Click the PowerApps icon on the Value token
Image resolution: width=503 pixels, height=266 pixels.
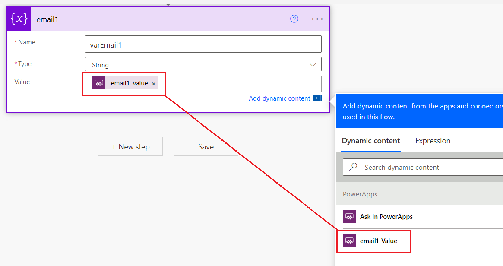(x=99, y=83)
